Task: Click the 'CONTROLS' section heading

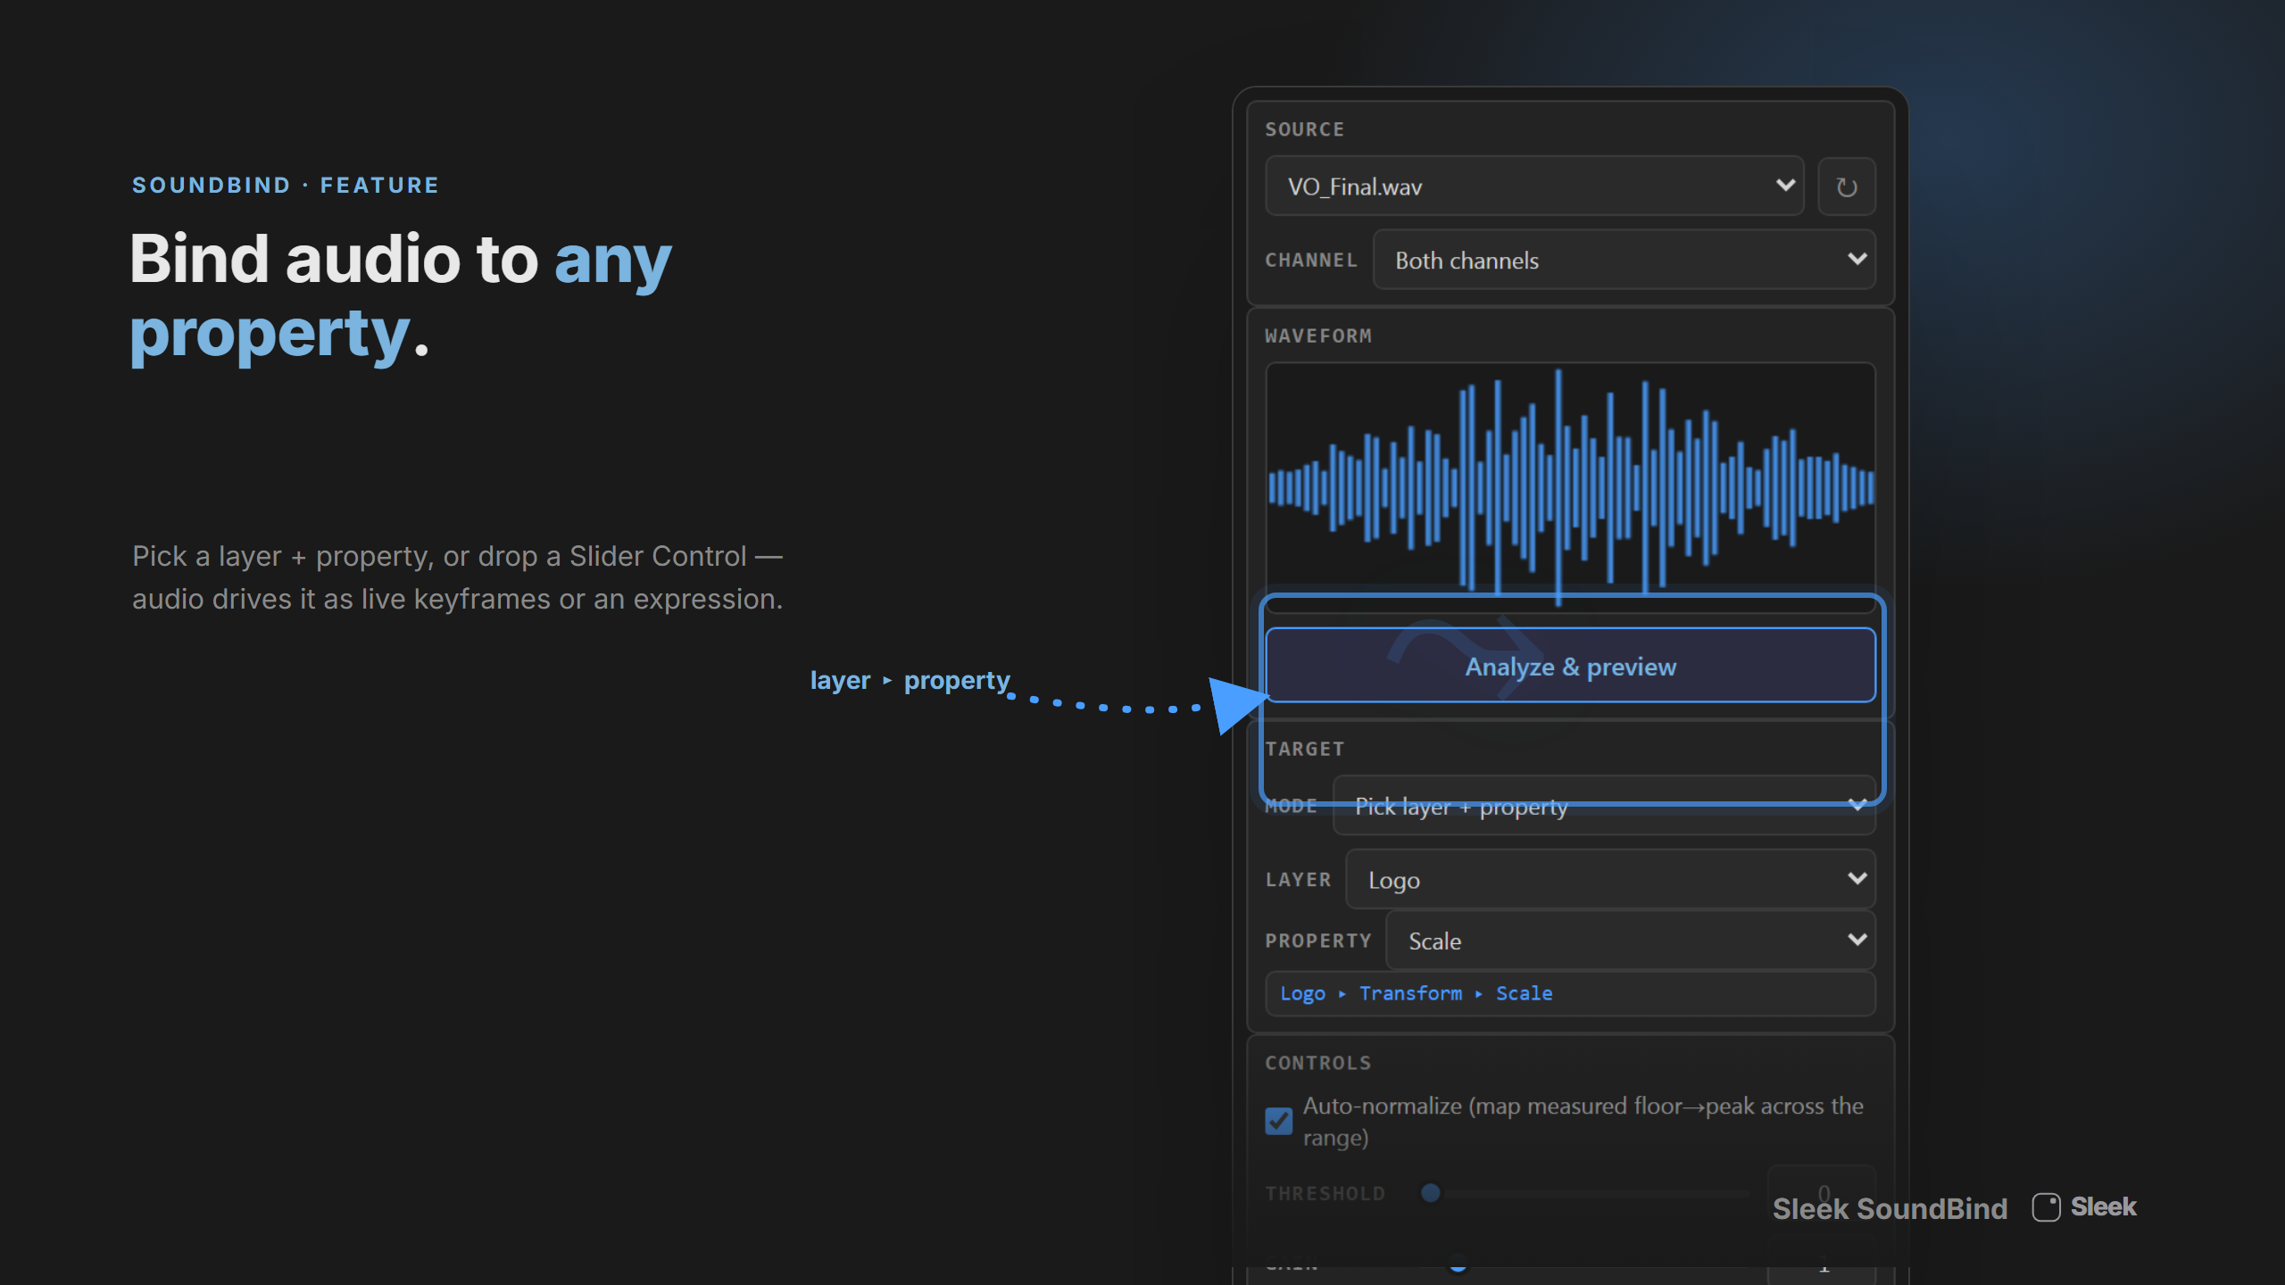Action: coord(1318,1063)
